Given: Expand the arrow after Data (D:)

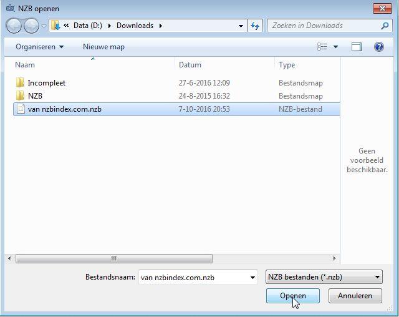Looking at the screenshot, I should click(110, 26).
